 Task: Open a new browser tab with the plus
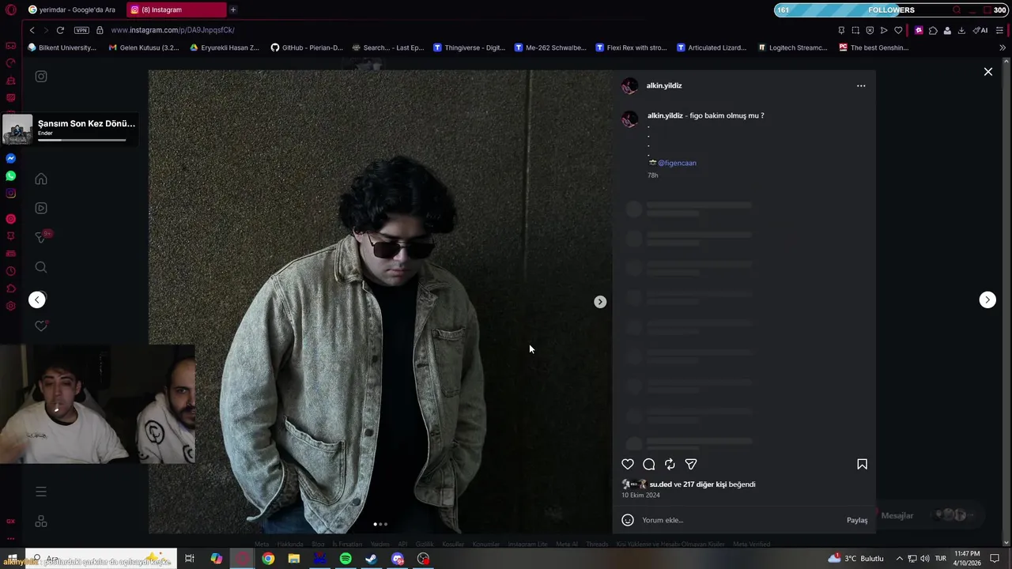point(233,9)
